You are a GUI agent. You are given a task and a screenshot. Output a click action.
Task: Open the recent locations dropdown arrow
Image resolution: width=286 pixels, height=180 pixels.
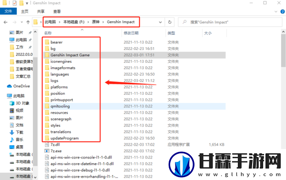point(22,22)
